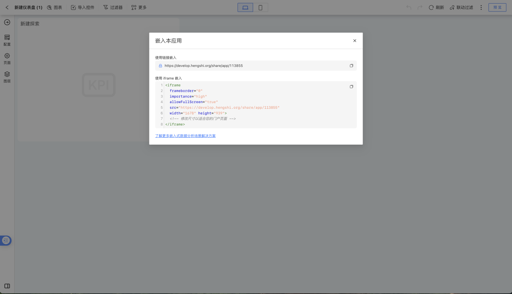Open the vertical three-dot menu
This screenshot has width=512, height=294.
481,7
